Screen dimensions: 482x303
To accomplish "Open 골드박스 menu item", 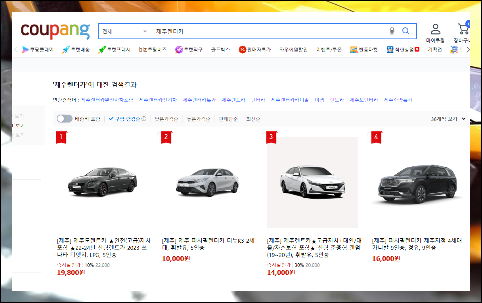I will [220, 50].
